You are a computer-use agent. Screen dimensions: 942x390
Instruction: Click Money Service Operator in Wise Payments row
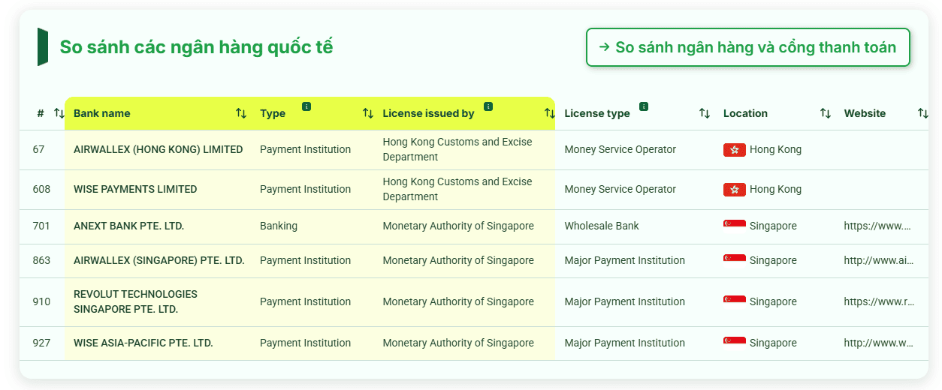pyautogui.click(x=620, y=189)
